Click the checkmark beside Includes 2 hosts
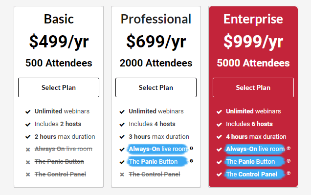Image resolution: width=311 pixels, height=195 pixels. tap(28, 125)
